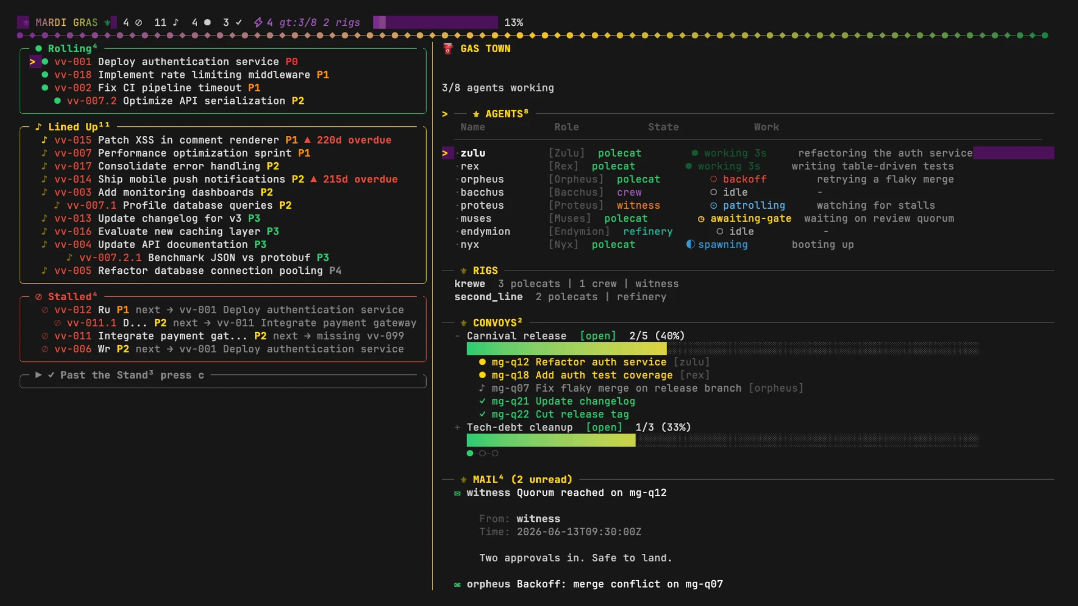Click the second_line rig entry

click(560, 297)
